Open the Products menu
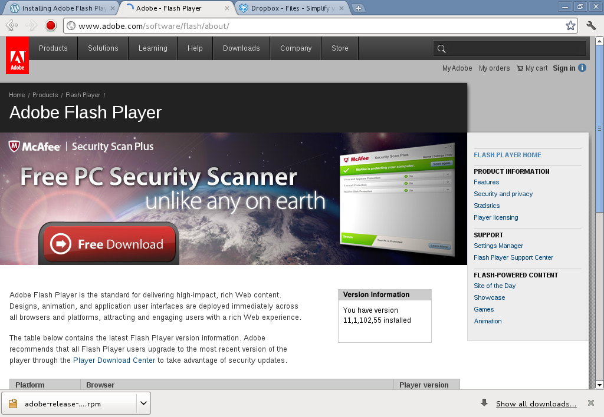Image resolution: width=604 pixels, height=417 pixels. pyautogui.click(x=53, y=48)
